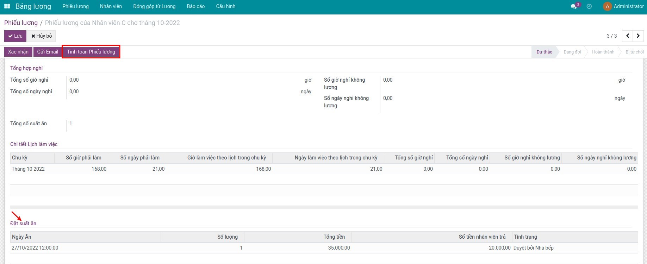Open the activities clock icon
This screenshot has width=647, height=264.
tap(589, 6)
